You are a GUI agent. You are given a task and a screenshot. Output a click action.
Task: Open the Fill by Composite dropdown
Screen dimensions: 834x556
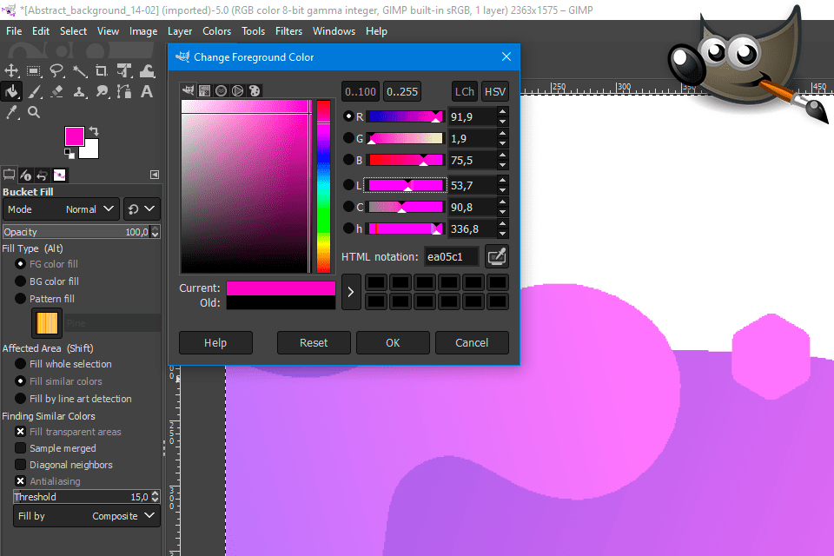click(x=87, y=516)
